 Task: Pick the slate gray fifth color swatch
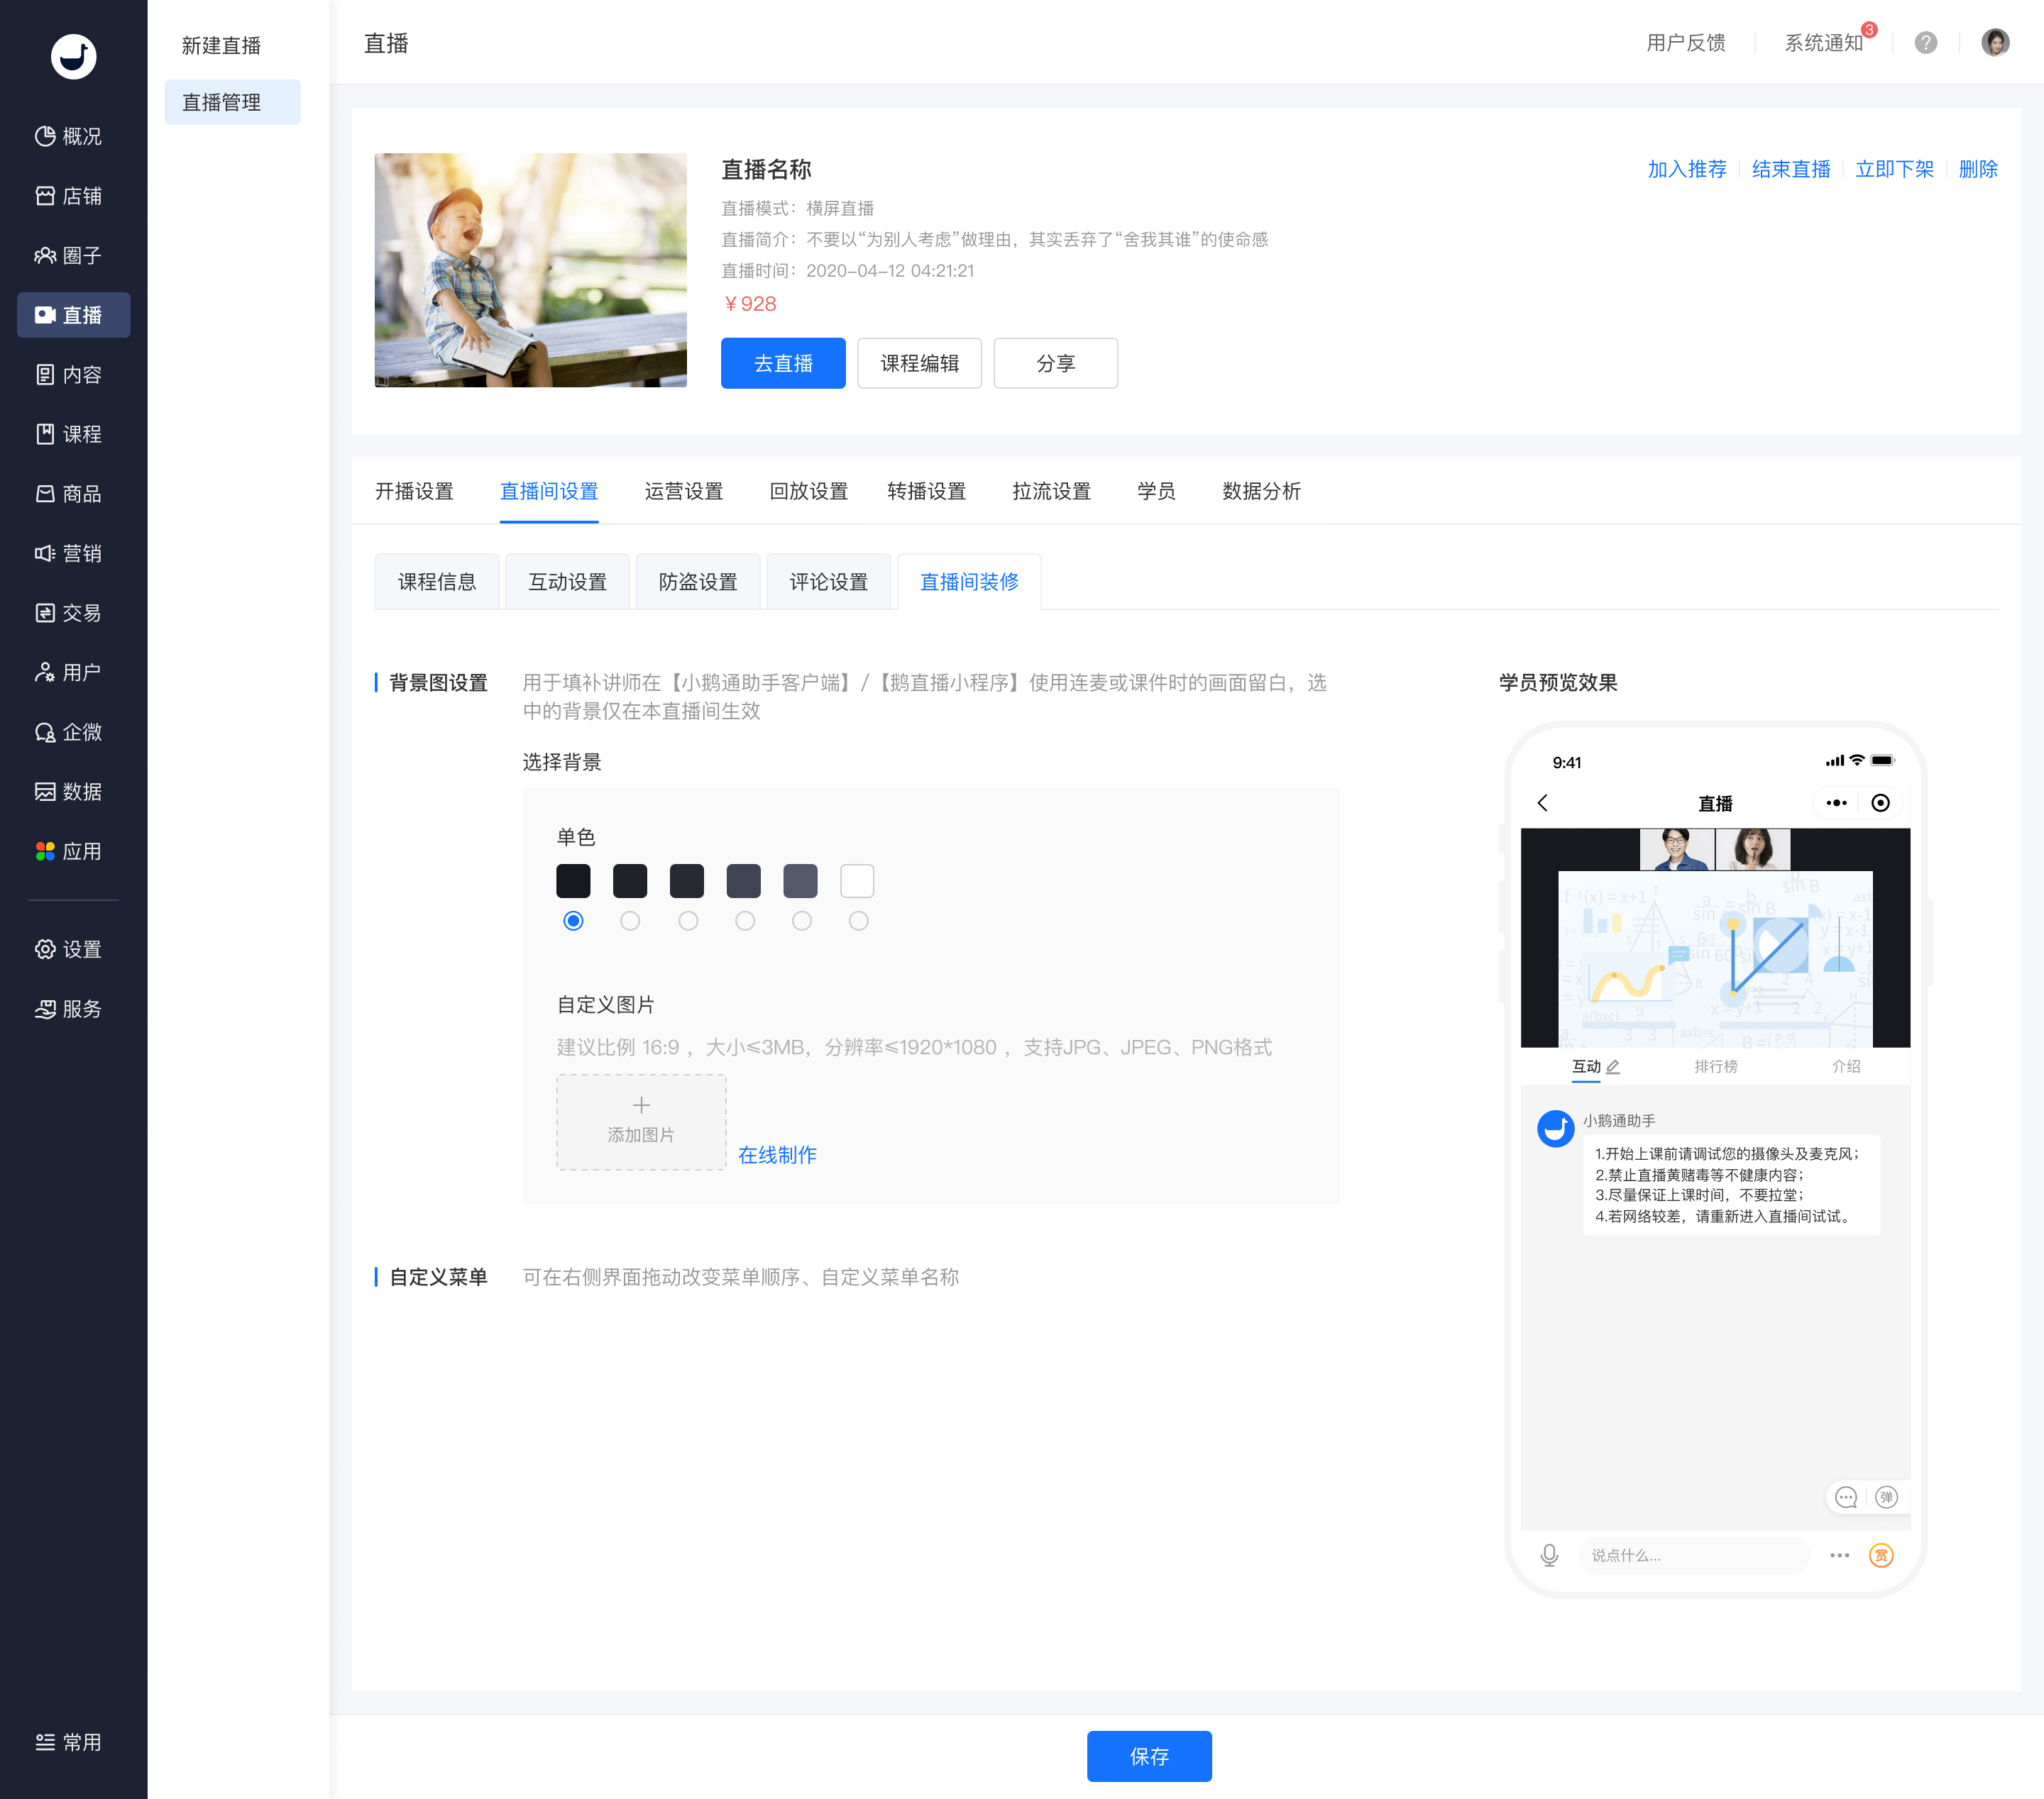click(800, 880)
